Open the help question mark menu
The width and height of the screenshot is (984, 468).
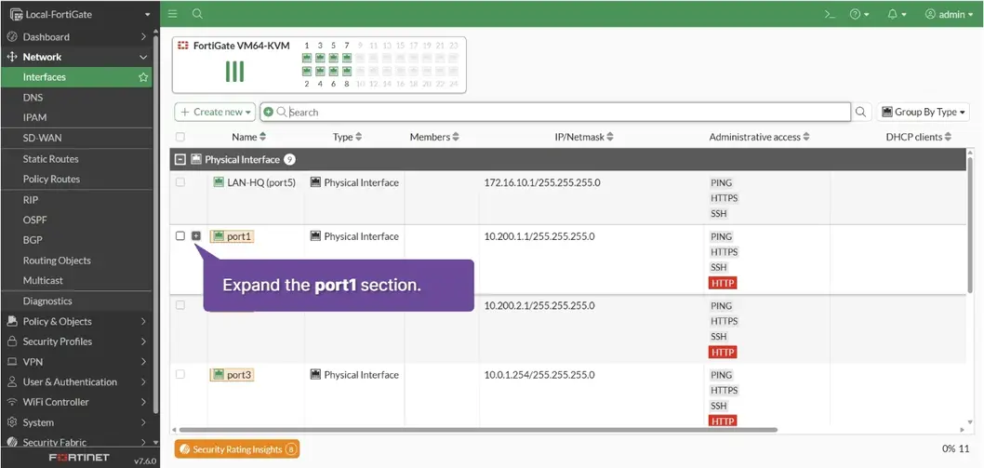(859, 15)
